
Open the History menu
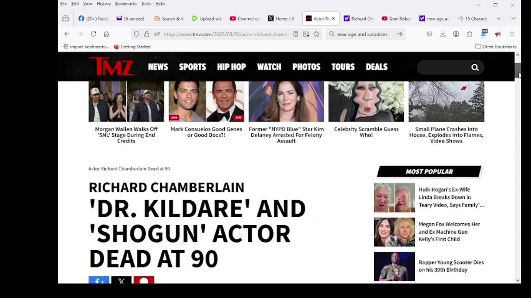[104, 4]
